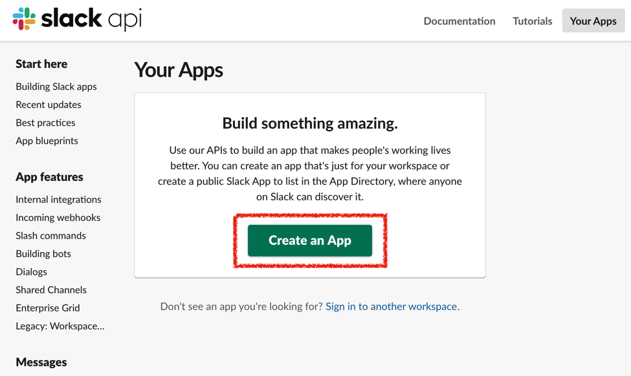Click the Your Apps page heading
Viewport: 631px width, 376px height.
coord(179,70)
